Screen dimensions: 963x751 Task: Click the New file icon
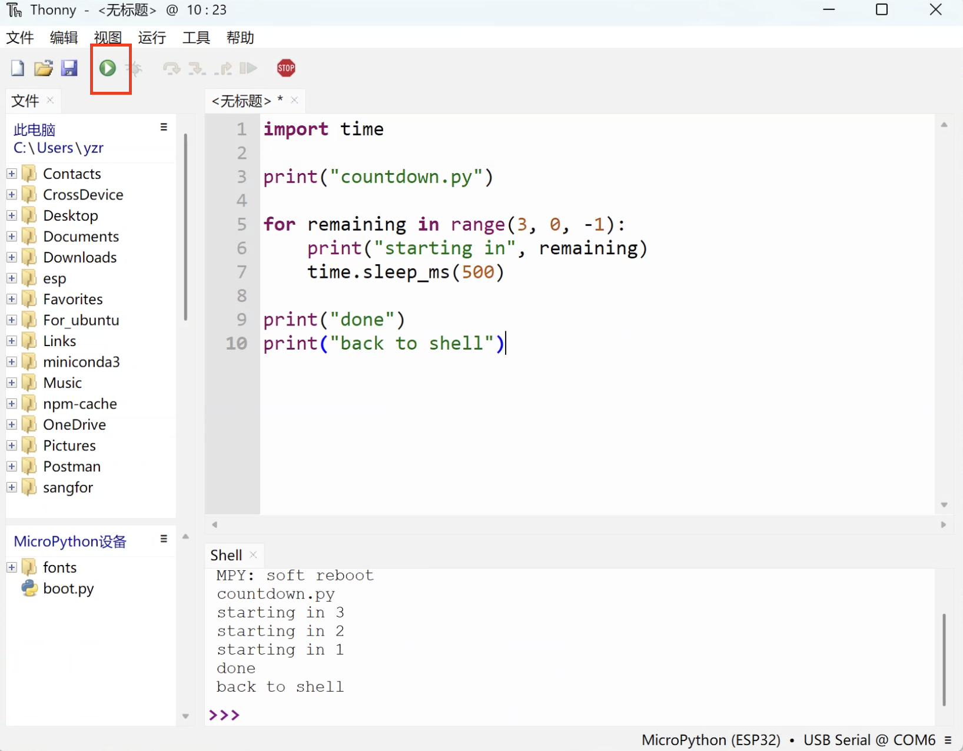18,68
